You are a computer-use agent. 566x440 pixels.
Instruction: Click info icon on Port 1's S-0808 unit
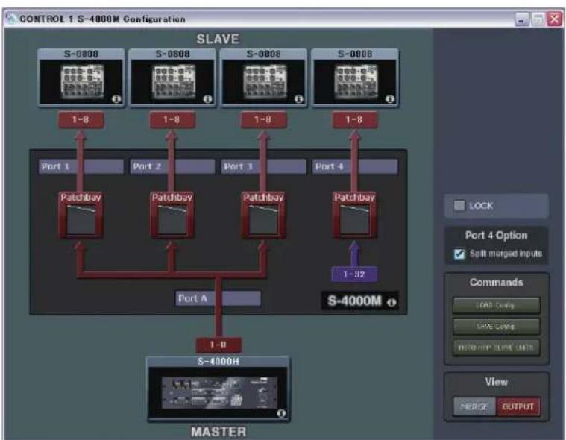point(116,99)
